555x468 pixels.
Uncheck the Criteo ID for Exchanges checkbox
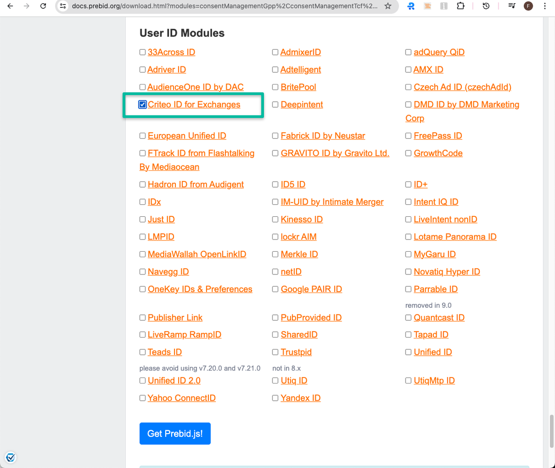pos(142,104)
